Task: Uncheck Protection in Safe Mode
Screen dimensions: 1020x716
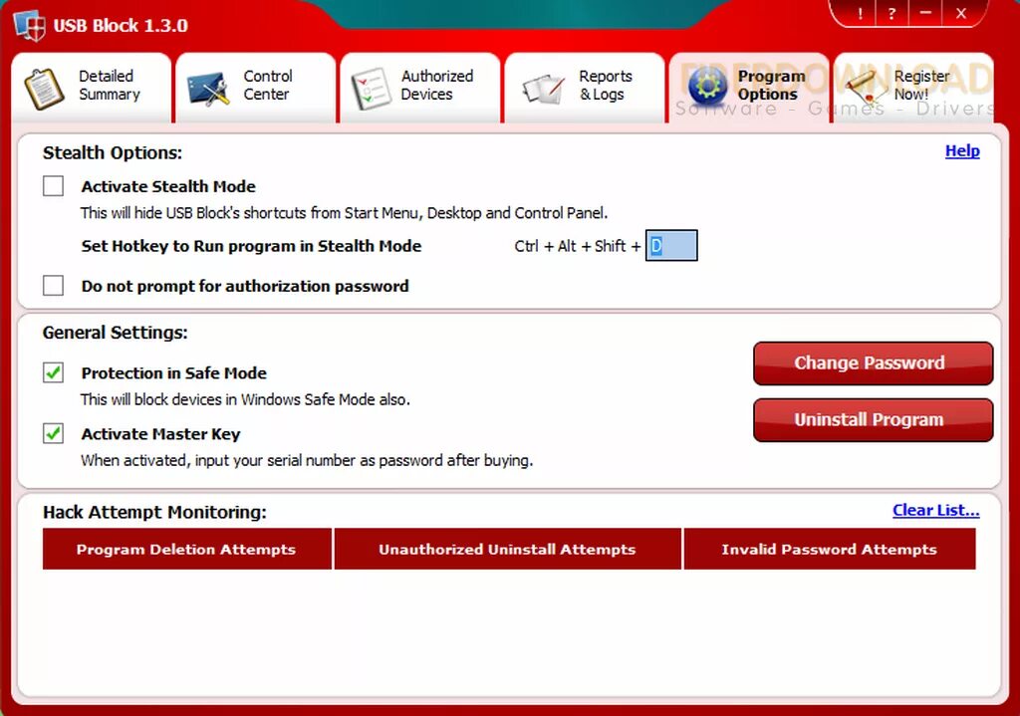Action: pos(54,372)
